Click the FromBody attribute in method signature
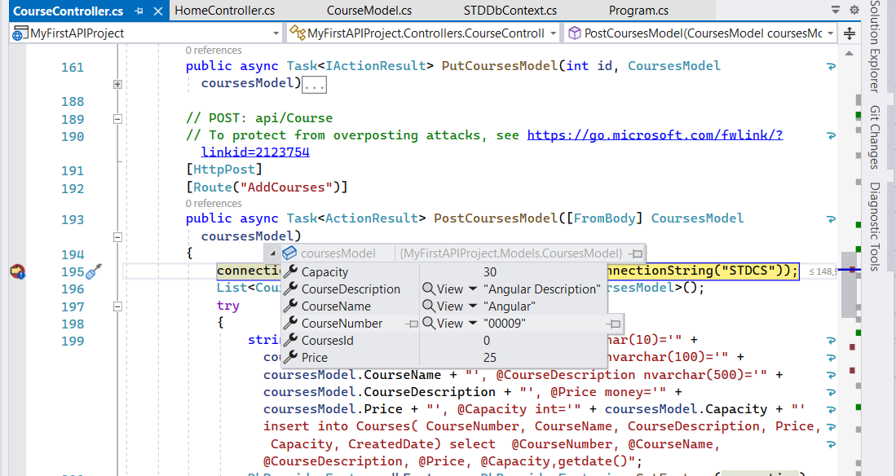896x476 pixels. point(605,218)
